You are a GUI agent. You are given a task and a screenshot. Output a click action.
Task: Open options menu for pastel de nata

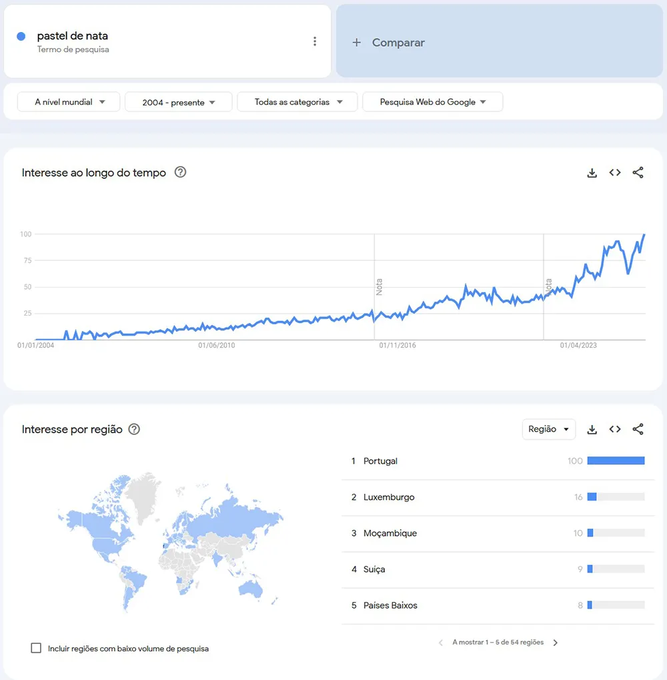[315, 41]
